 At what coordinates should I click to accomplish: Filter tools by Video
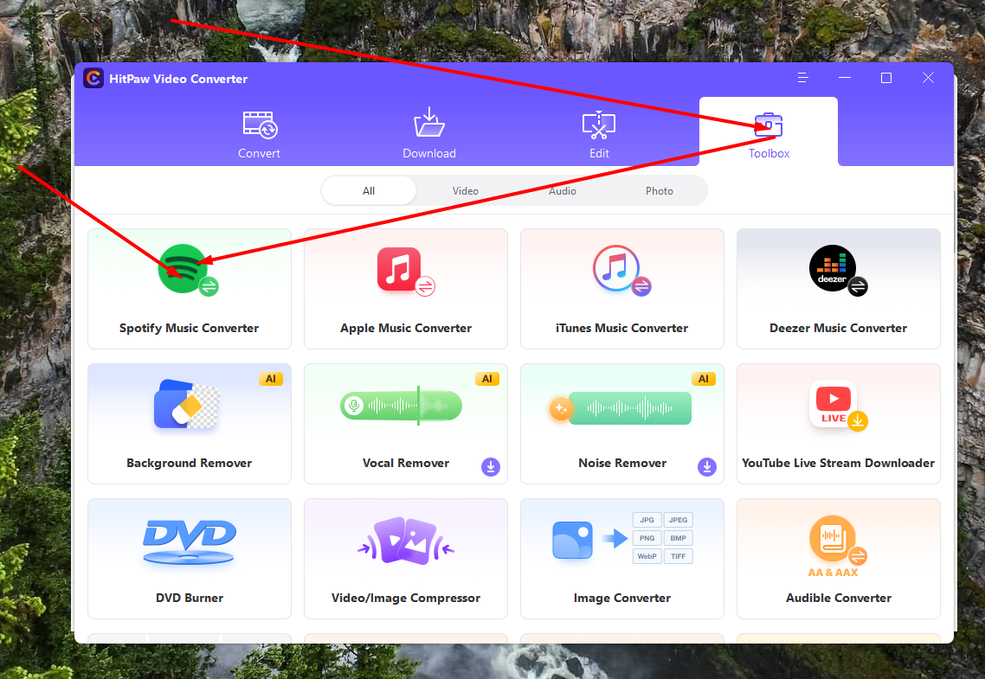pos(466,191)
